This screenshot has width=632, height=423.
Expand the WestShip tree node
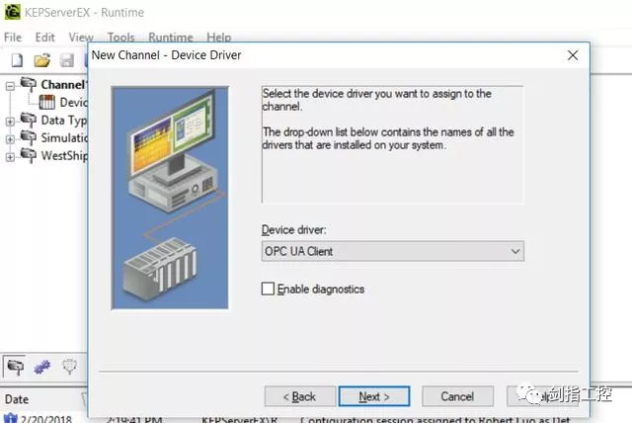pos(10,156)
